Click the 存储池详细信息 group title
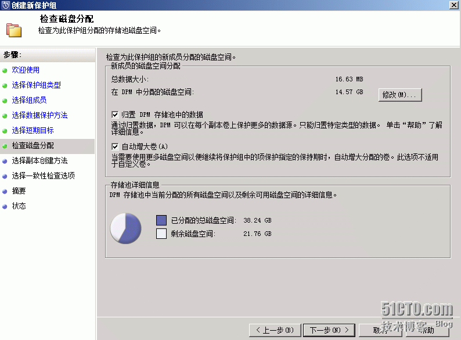Screen dimensions: 461x340 pyautogui.click(x=135, y=185)
